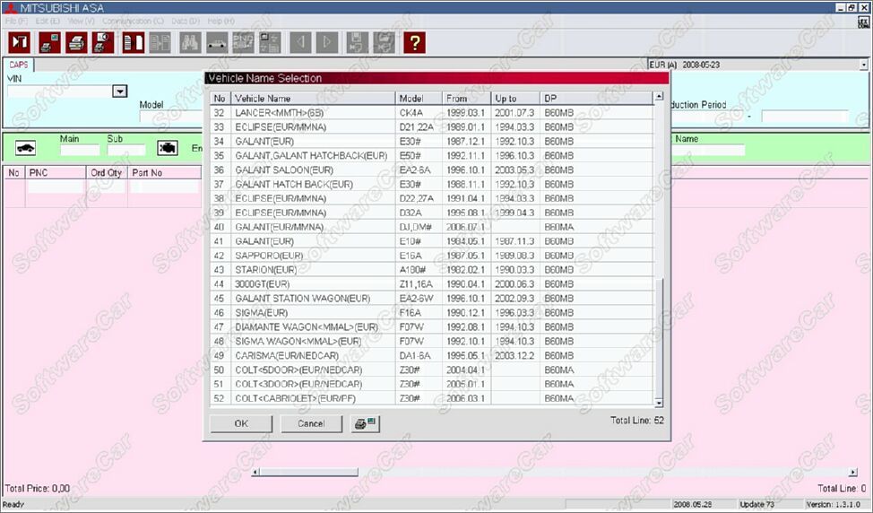Viewport: 873px width, 513px height.
Task: Click the car body icon in green bar
Action: tap(26, 148)
